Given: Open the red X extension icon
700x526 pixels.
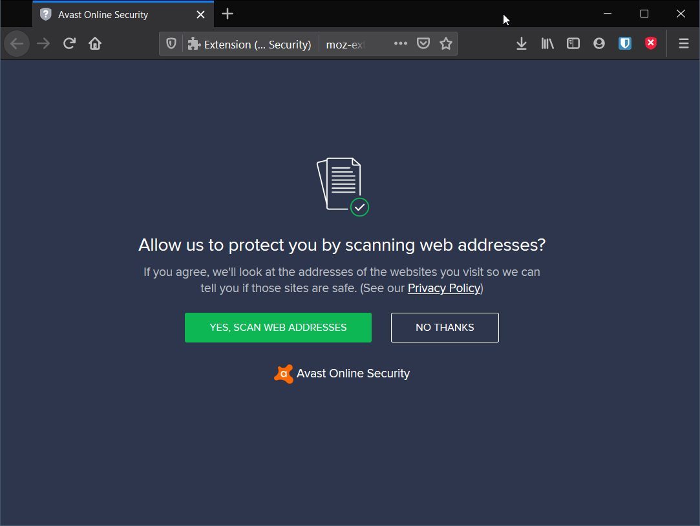Looking at the screenshot, I should [x=651, y=43].
